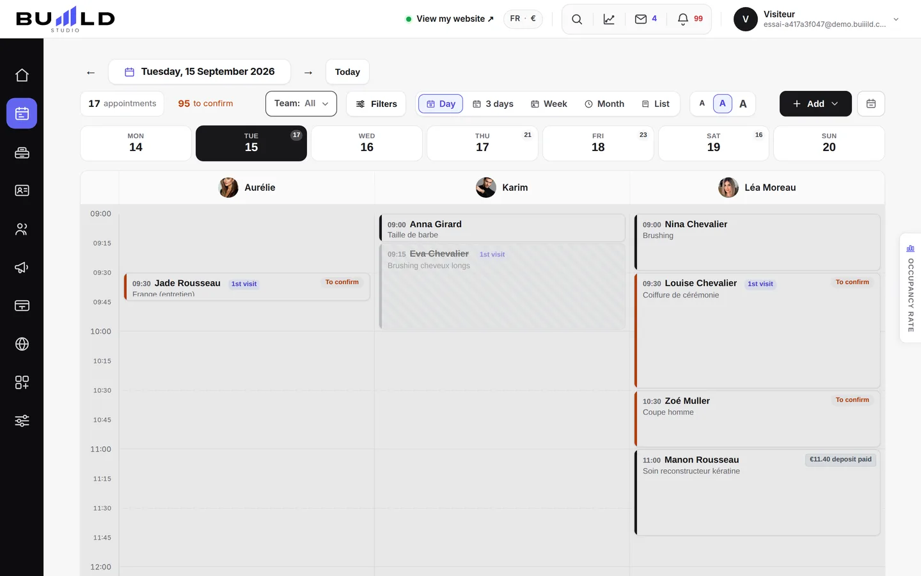
Task: Open the website globe sidebar icon
Action: pos(22,344)
